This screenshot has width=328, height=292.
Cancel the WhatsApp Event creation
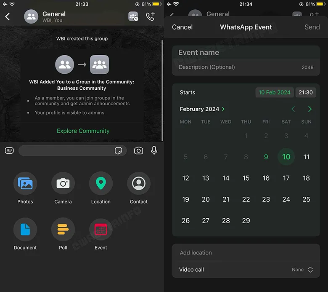coord(182,27)
